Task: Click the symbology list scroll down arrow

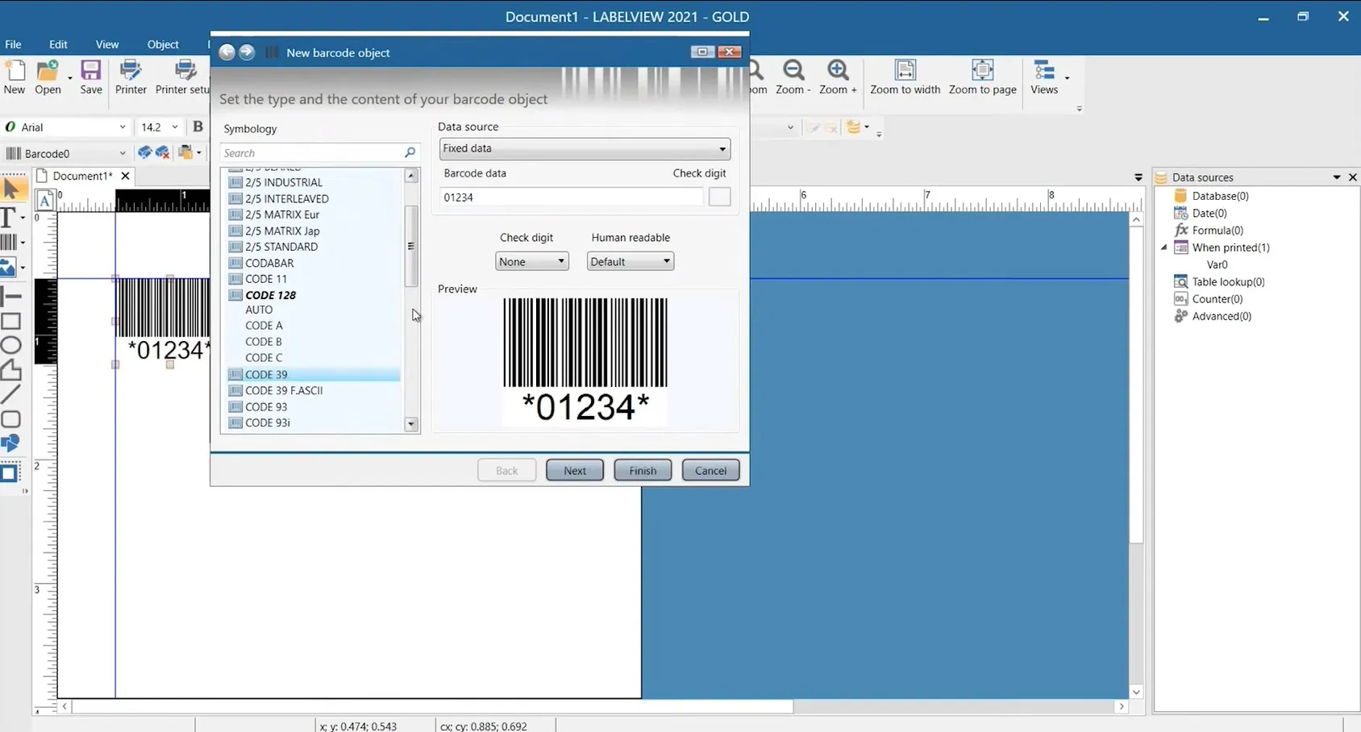Action: click(411, 424)
